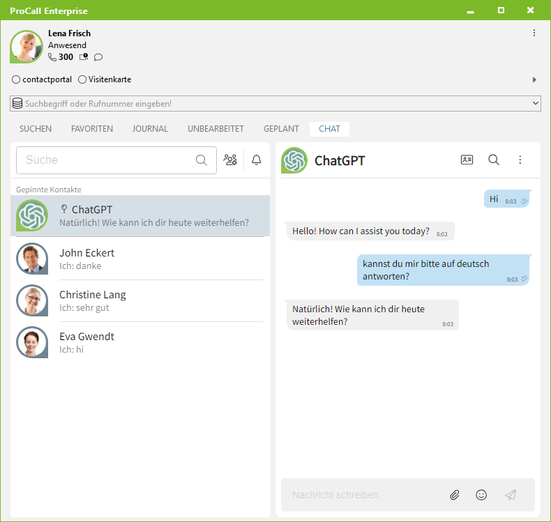Open the three-dot menu beside user profile

(x=534, y=33)
